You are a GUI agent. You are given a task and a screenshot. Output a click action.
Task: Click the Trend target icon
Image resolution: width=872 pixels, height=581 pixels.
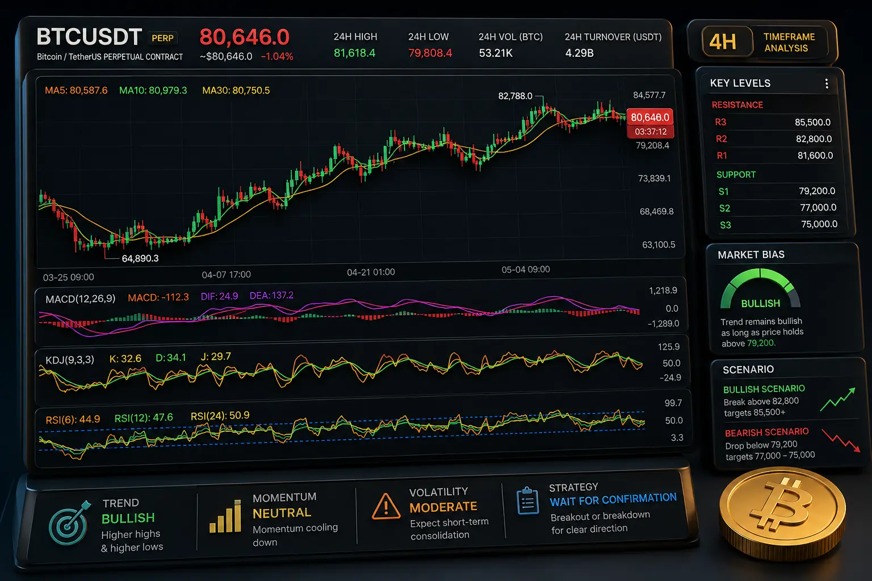pos(69,523)
